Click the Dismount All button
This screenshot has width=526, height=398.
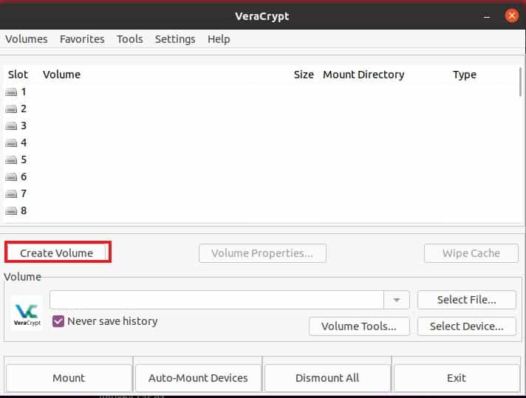click(327, 378)
